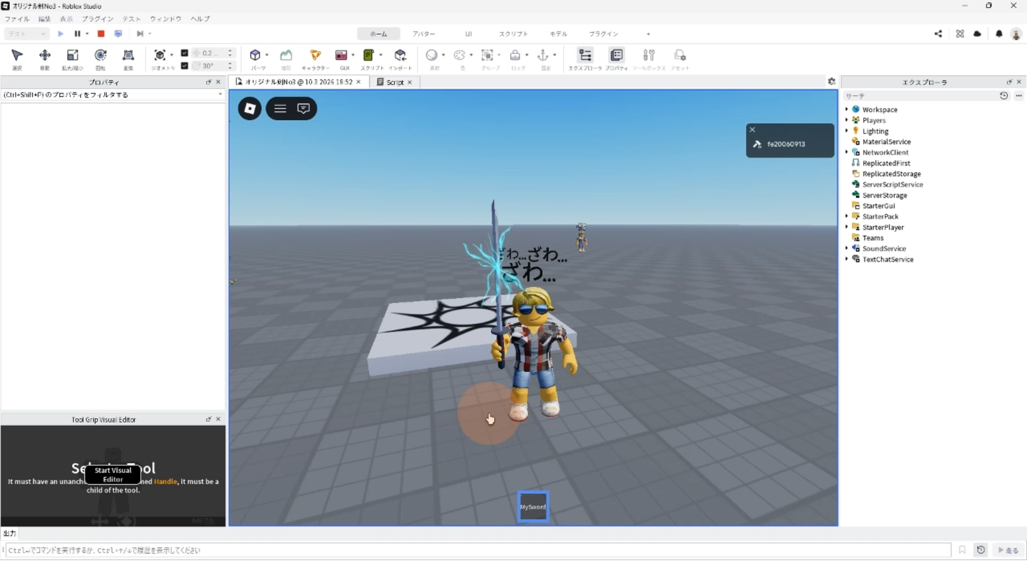The image size is (1027, 577).
Task: Click Start Visual Editor button
Action: [x=113, y=474]
